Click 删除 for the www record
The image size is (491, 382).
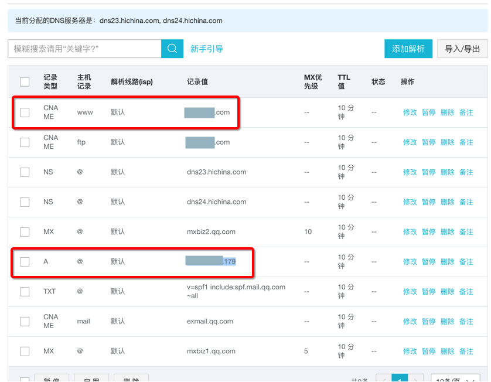[x=447, y=112]
